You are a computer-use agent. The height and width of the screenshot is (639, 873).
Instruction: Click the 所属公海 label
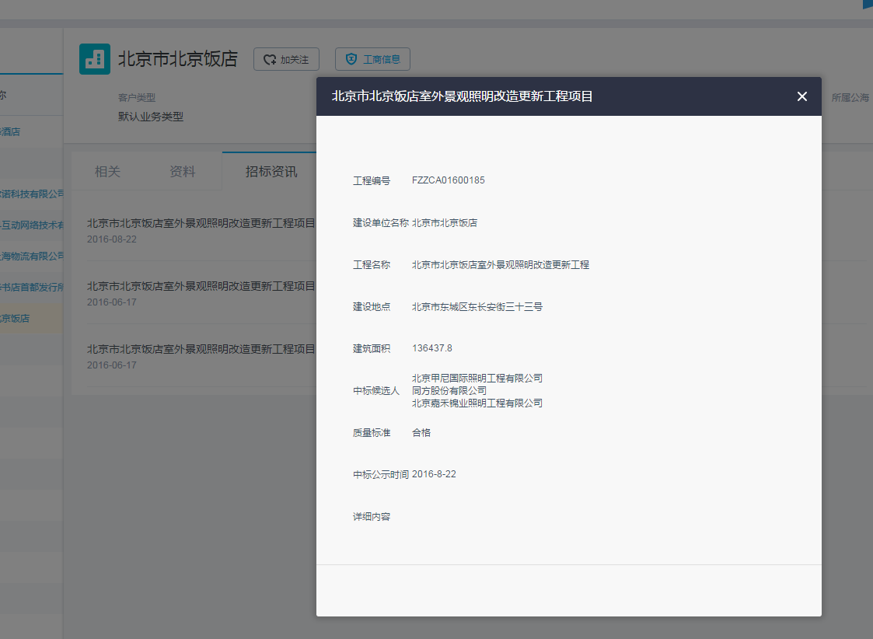tap(850, 97)
